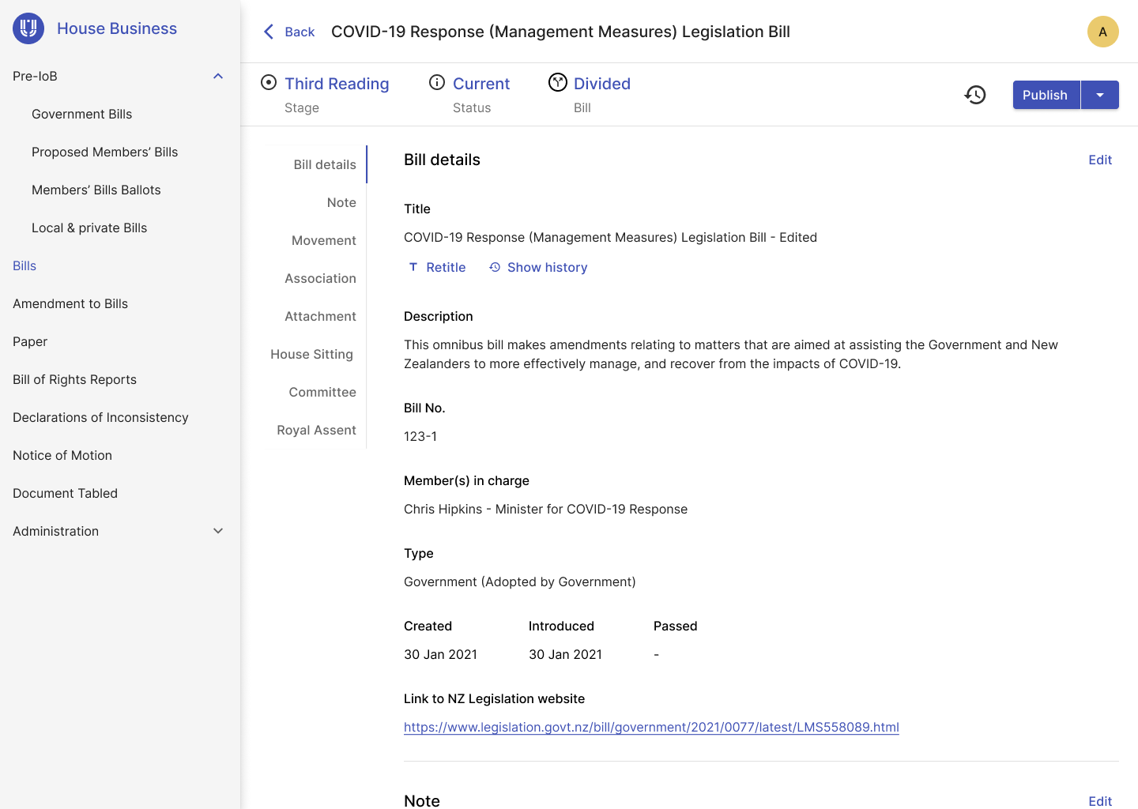Click the Introduced date 30 Jan 2021
This screenshot has height=809, width=1138.
pyautogui.click(x=565, y=654)
